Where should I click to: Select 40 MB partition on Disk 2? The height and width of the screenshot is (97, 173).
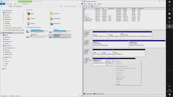107,53
